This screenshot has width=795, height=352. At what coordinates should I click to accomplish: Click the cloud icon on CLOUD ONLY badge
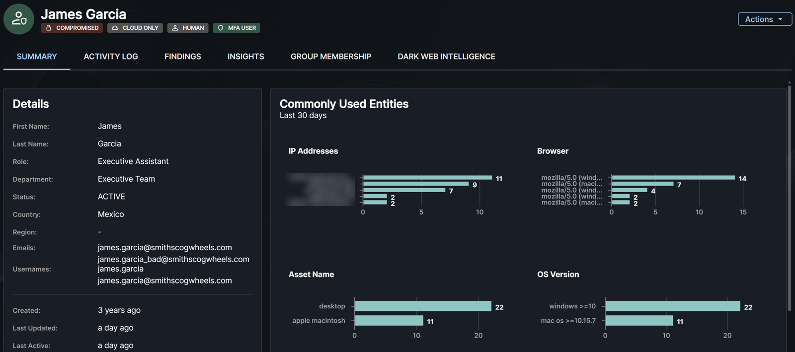tap(115, 28)
